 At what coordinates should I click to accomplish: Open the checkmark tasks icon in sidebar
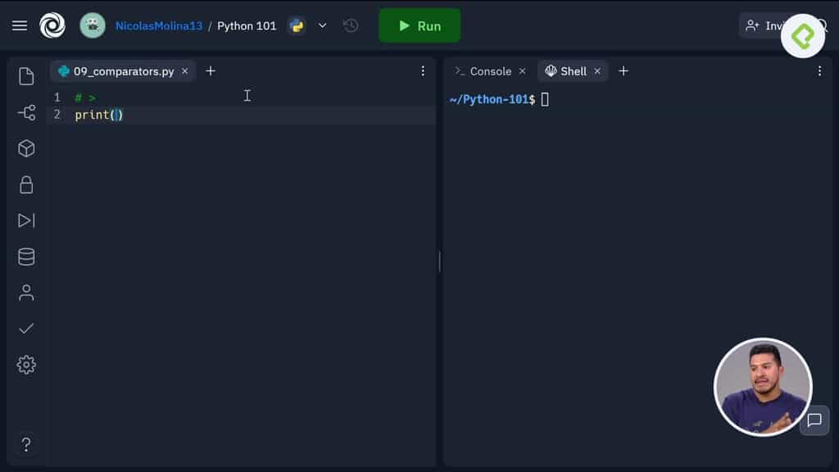click(25, 329)
